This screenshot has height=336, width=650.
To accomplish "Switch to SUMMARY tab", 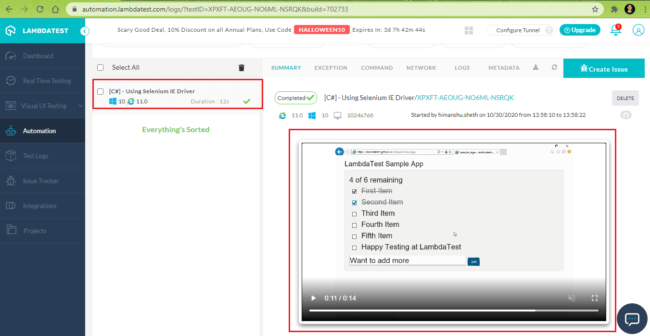I will 286,68.
